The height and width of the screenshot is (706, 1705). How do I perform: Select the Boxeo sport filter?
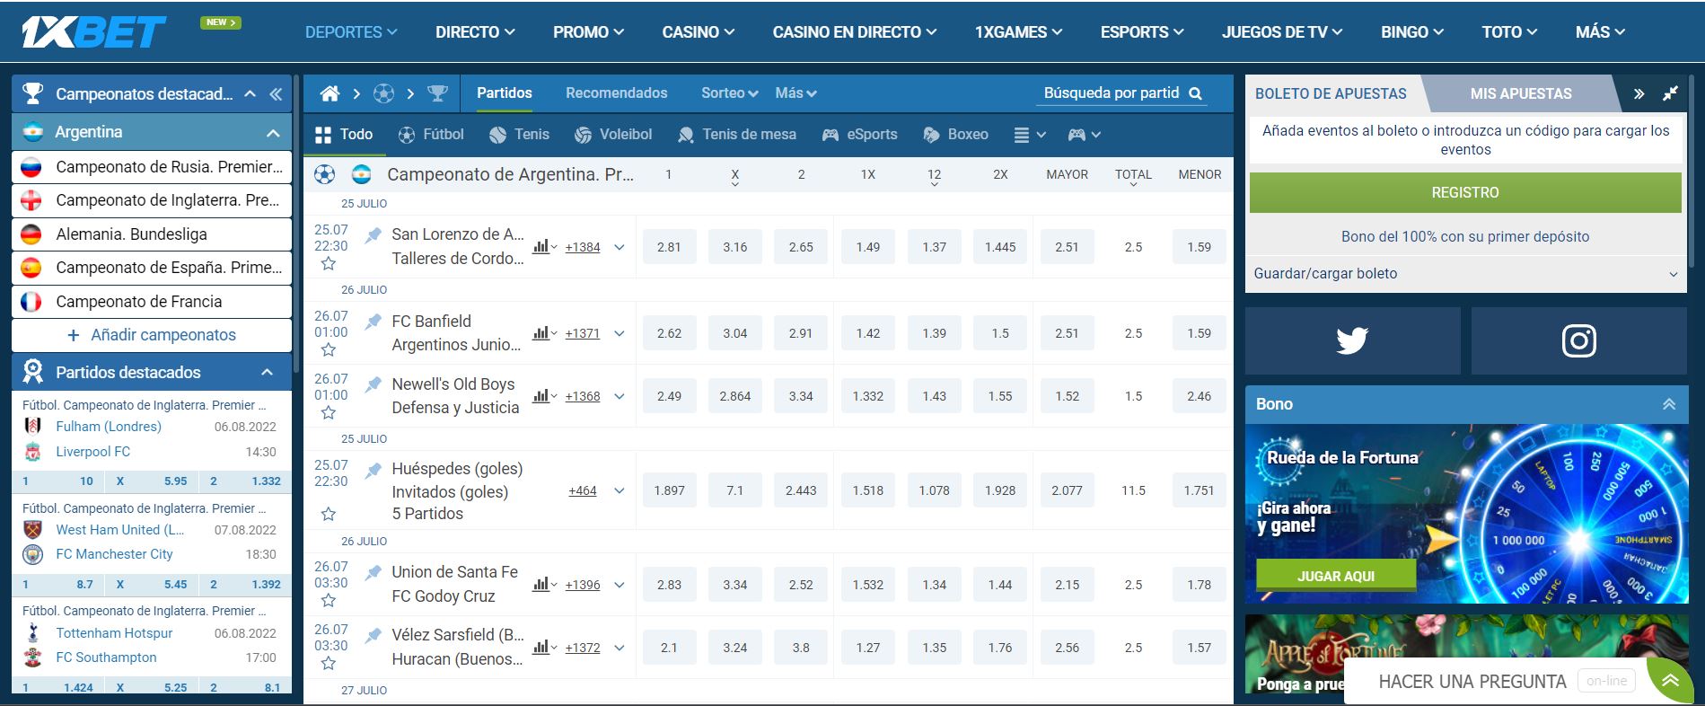pyautogui.click(x=956, y=135)
